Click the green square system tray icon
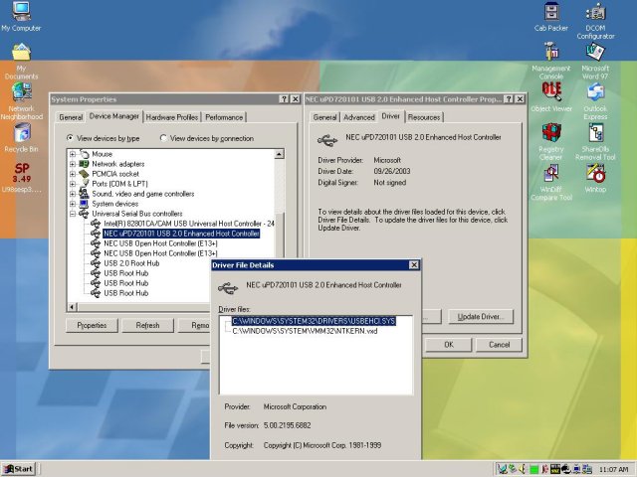Screen dimensions: 637x477 tap(533, 469)
